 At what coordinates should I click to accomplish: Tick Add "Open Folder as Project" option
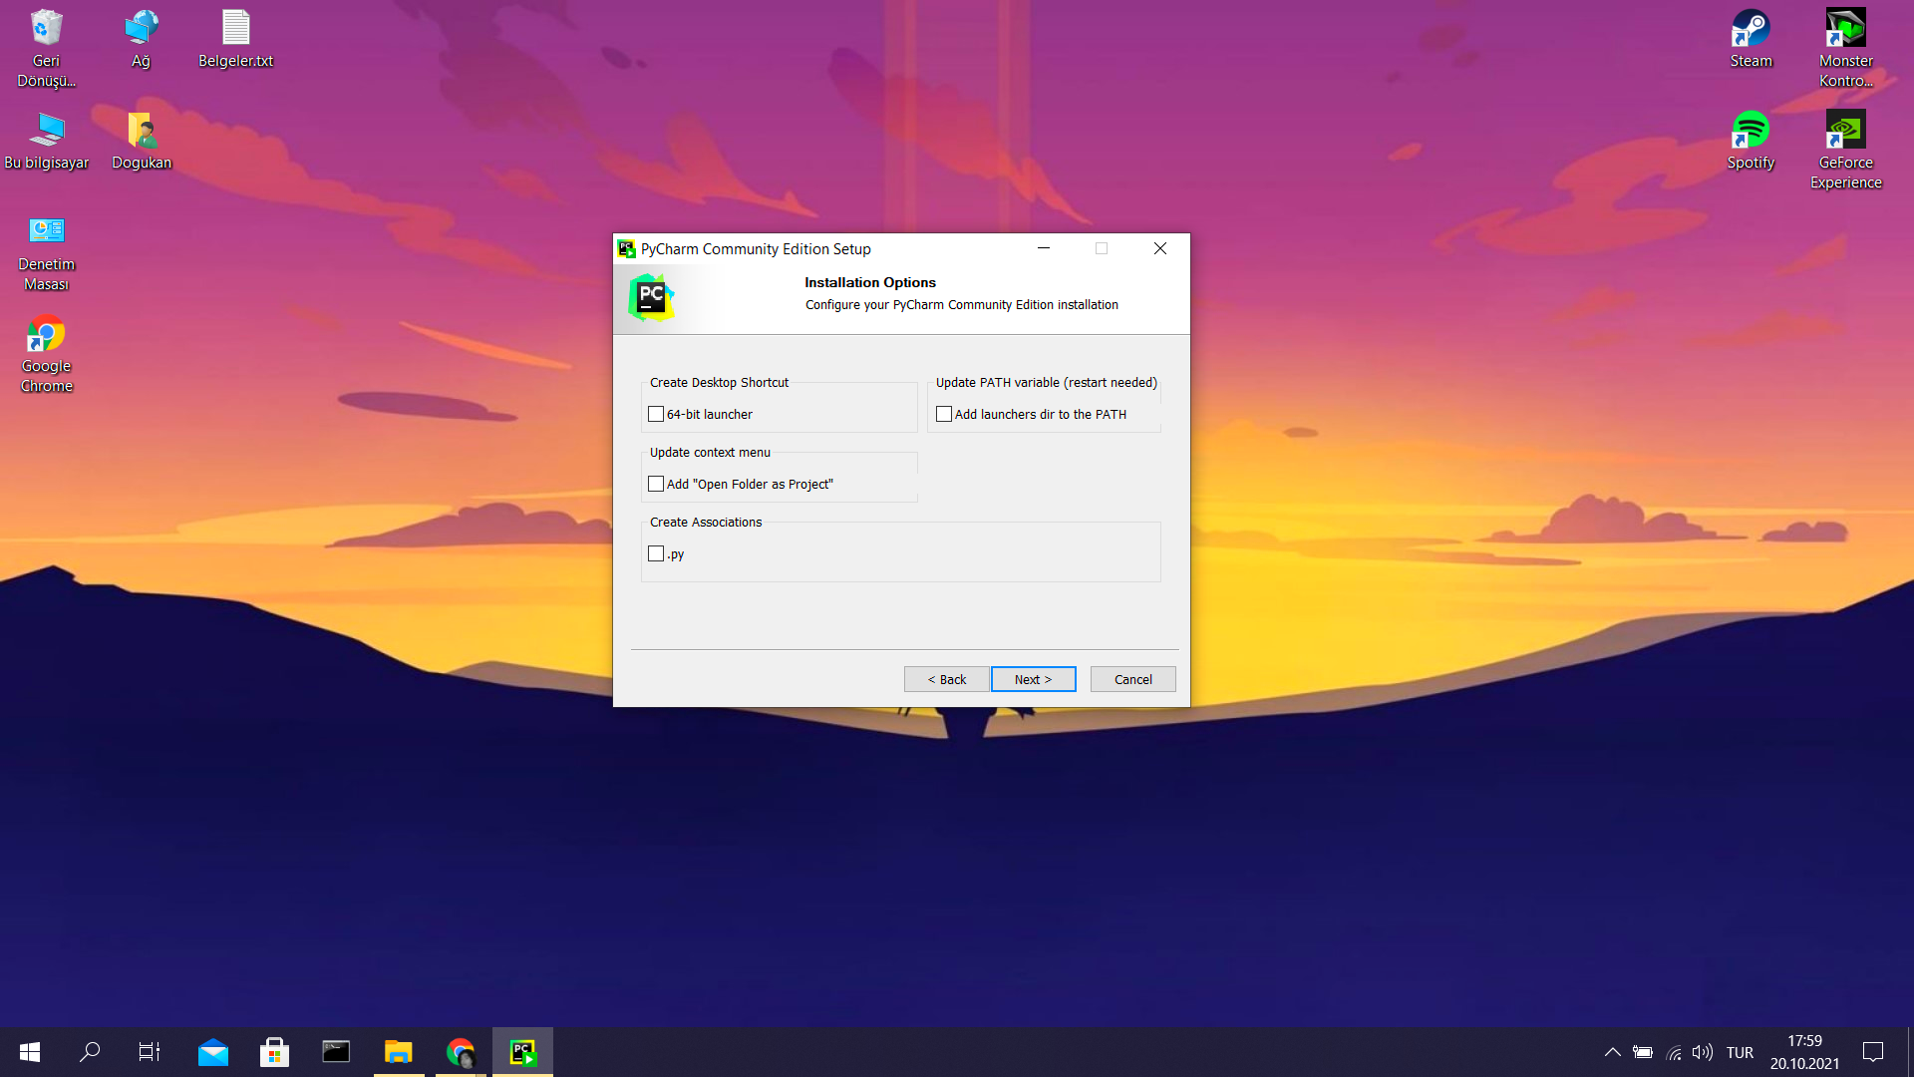point(656,484)
